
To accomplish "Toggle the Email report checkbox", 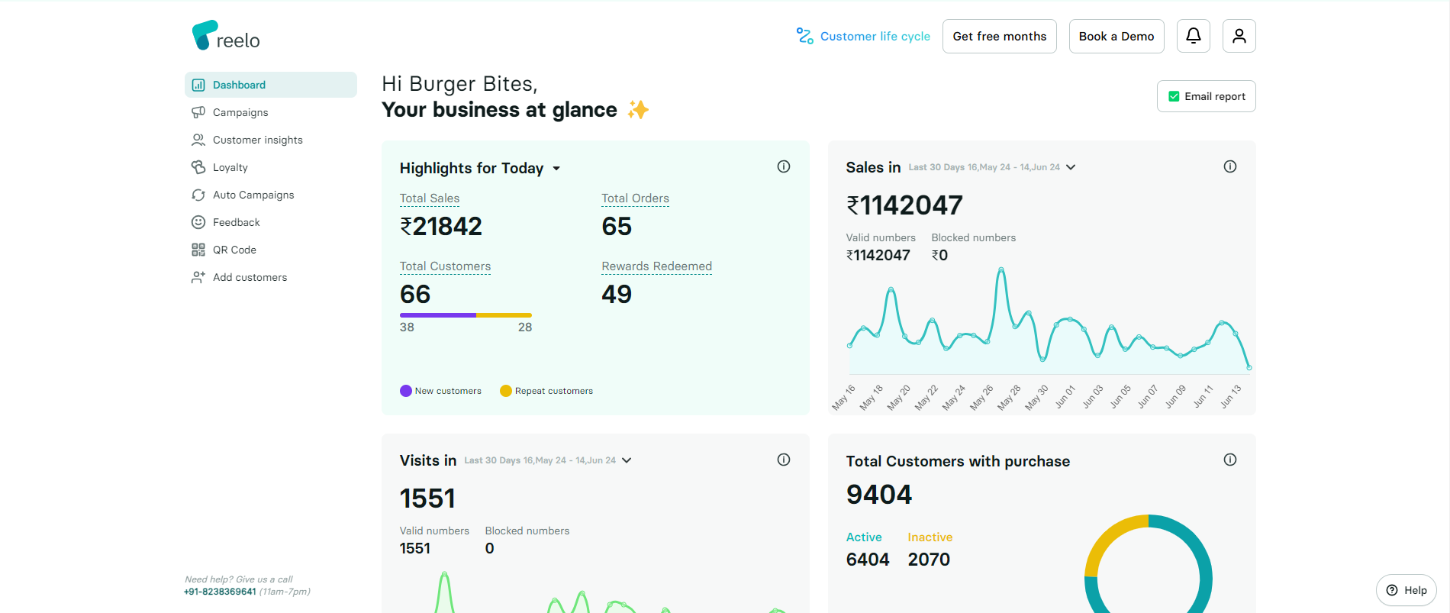I will tap(1174, 96).
